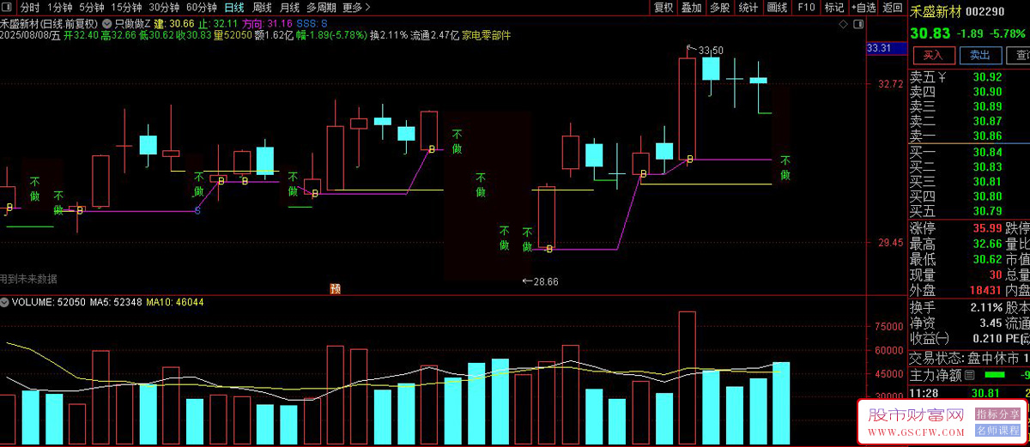Select 卖三 price 30.89
This screenshot has height=447, width=1030.
[987, 106]
